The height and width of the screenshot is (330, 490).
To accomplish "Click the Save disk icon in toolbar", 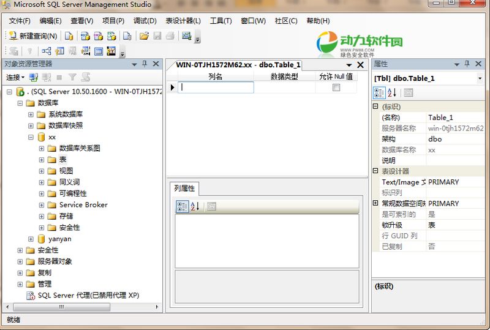I will click(157, 36).
